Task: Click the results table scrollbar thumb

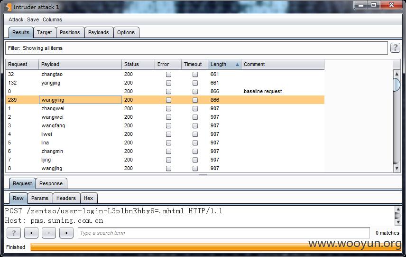Action: pos(397,84)
